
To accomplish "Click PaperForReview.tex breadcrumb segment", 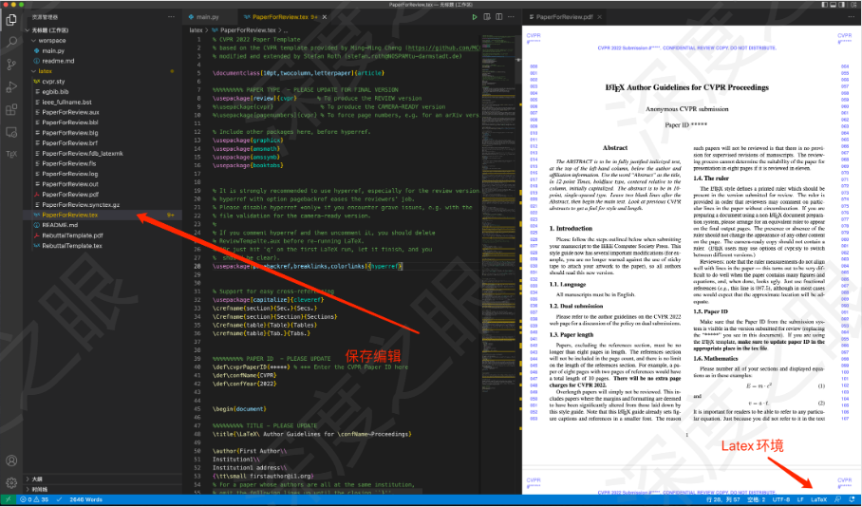I will (x=248, y=30).
